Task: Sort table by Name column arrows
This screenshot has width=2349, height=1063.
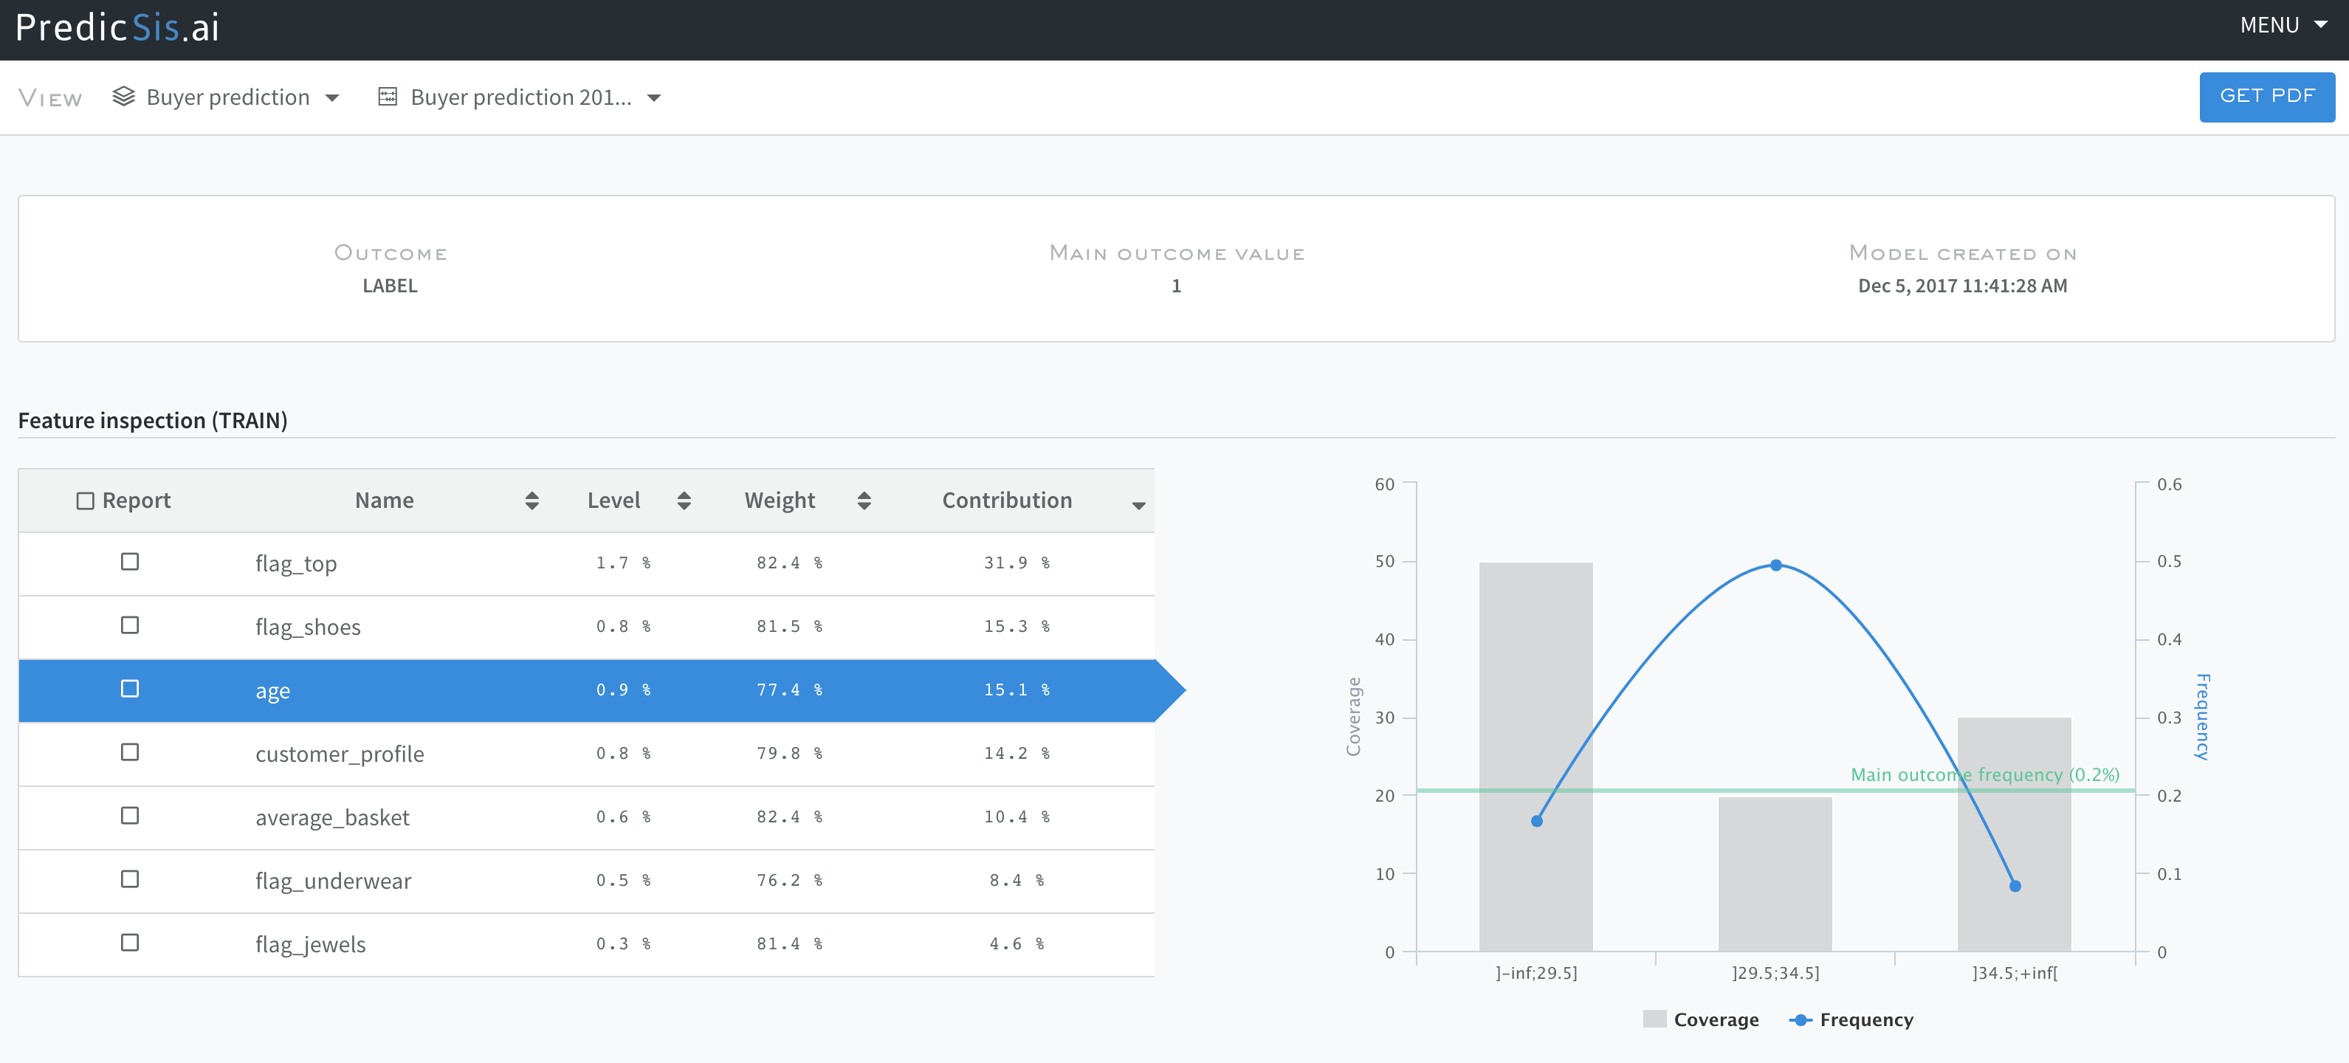Action: pos(532,500)
